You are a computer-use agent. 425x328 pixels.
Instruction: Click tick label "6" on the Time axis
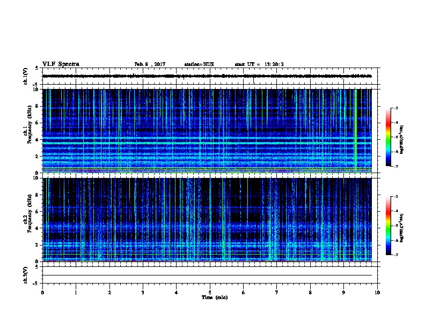244,292
